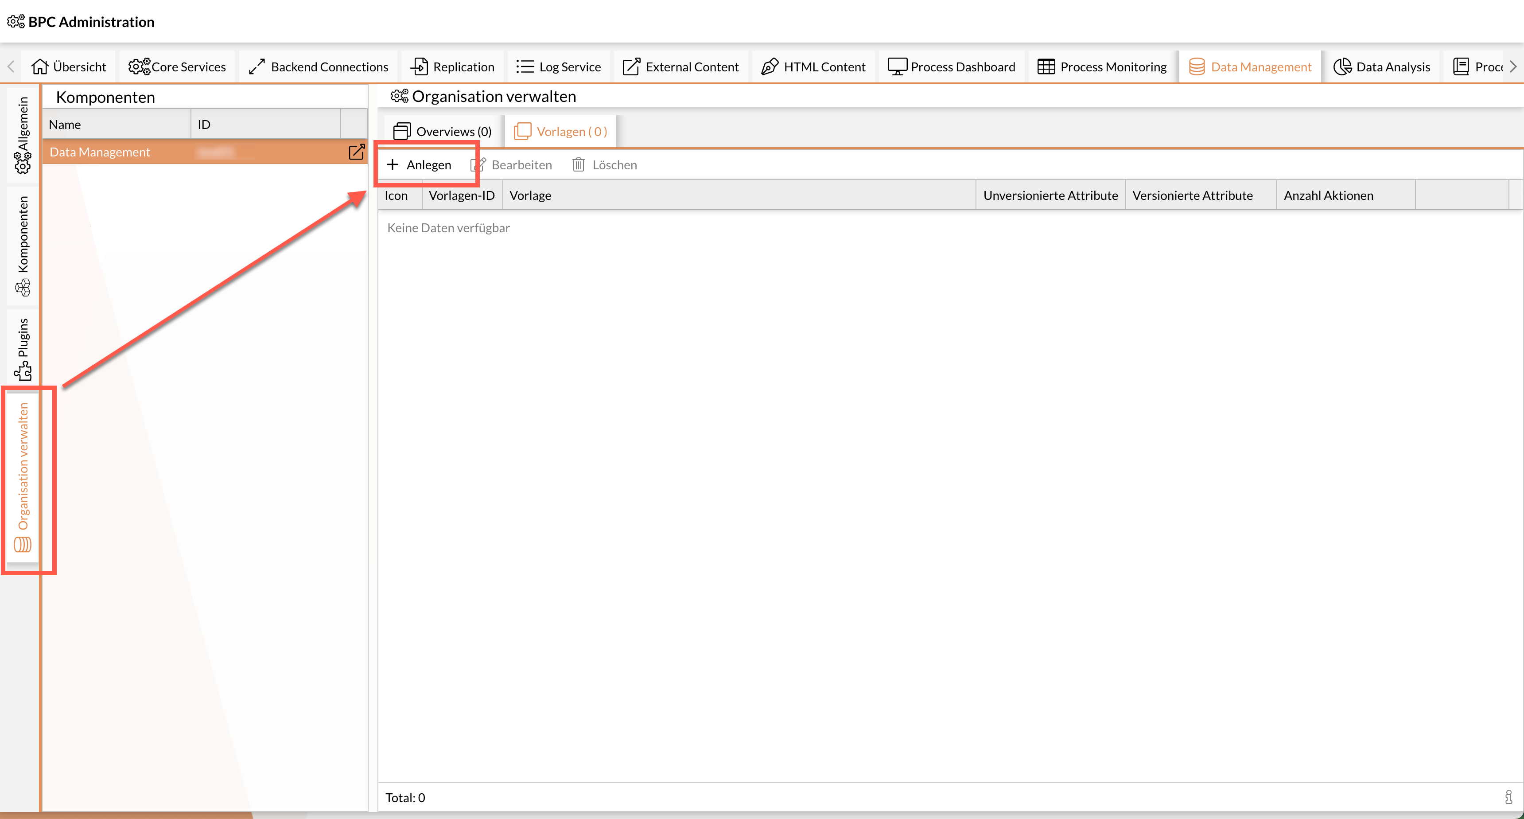Click the Plugins puzzle icon in sidebar
This screenshot has height=819, width=1524.
coord(23,370)
